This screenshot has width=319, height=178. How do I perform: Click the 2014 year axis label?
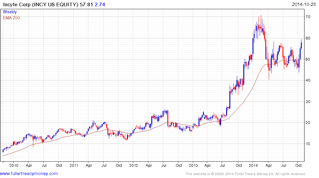coord(253,165)
